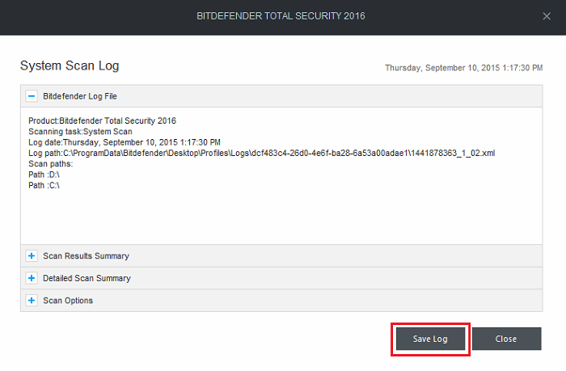Image resolution: width=566 pixels, height=371 pixels.
Task: Click the Close button at the bottom
Action: (x=506, y=339)
